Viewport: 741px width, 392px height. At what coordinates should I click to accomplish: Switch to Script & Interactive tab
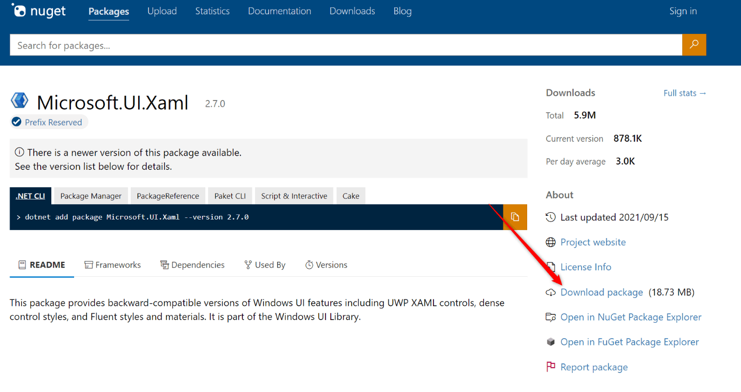coord(294,196)
